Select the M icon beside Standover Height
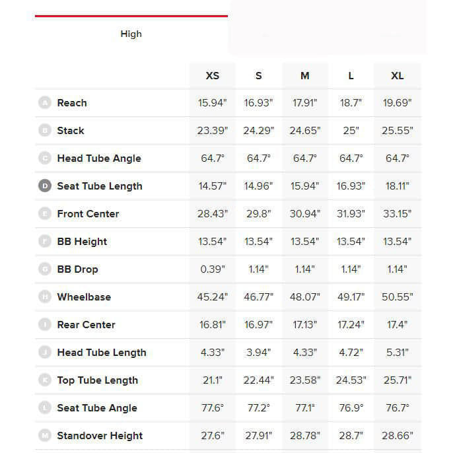 tap(45, 436)
